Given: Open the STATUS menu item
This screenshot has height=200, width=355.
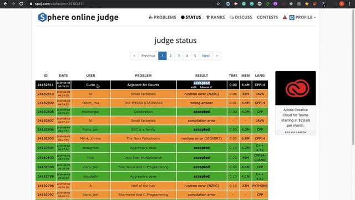Looking at the screenshot, I should click(x=191, y=17).
